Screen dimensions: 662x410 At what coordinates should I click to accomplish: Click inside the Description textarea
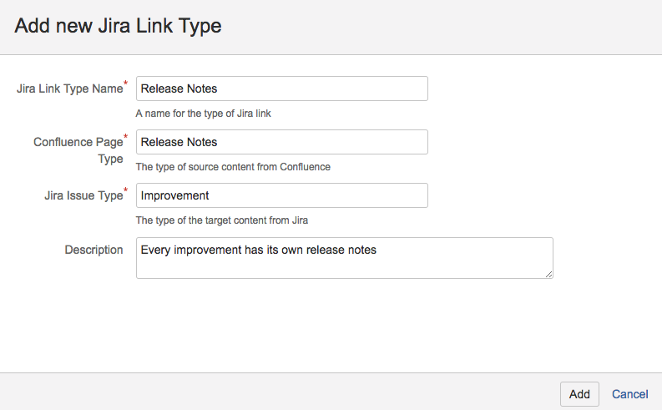[344, 257]
